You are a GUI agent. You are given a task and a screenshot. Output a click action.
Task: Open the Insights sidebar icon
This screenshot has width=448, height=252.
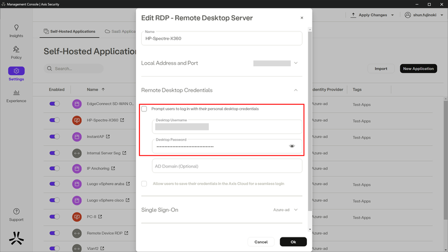point(16,27)
